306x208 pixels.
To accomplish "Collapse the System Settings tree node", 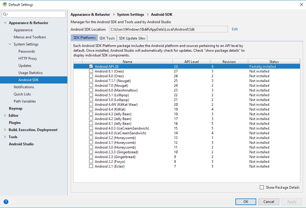I will [x=10, y=44].
